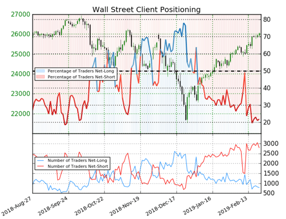Click the 2019-Feb-13 date label

pos(233,207)
